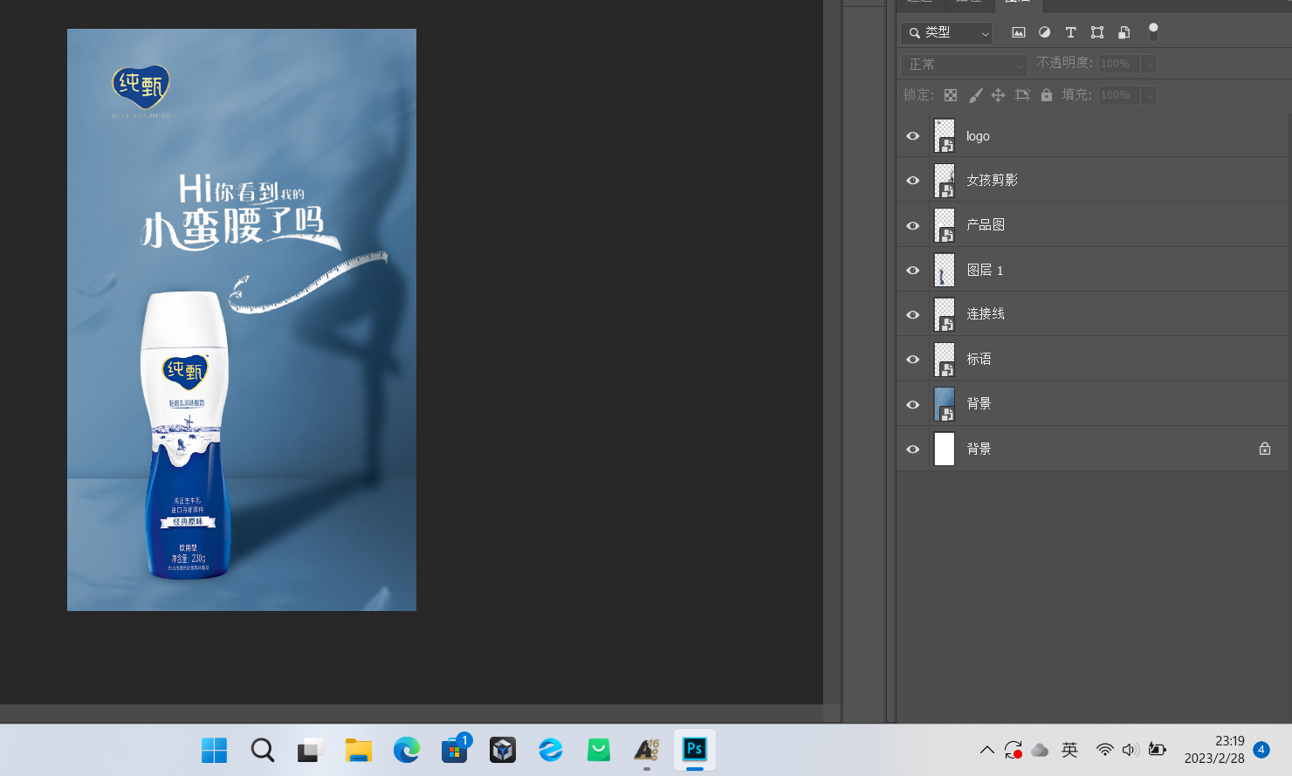Open the 类型 filter type dropdown
Screen dimensions: 1292x776
947,33
